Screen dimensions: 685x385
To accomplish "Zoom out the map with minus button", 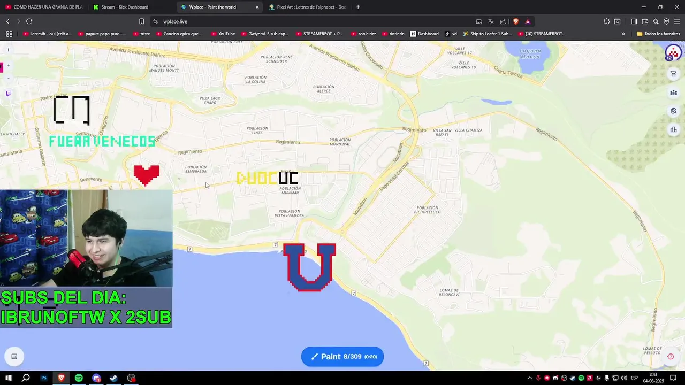I will [8, 78].
